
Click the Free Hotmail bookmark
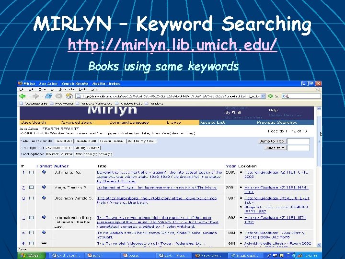click(62, 103)
